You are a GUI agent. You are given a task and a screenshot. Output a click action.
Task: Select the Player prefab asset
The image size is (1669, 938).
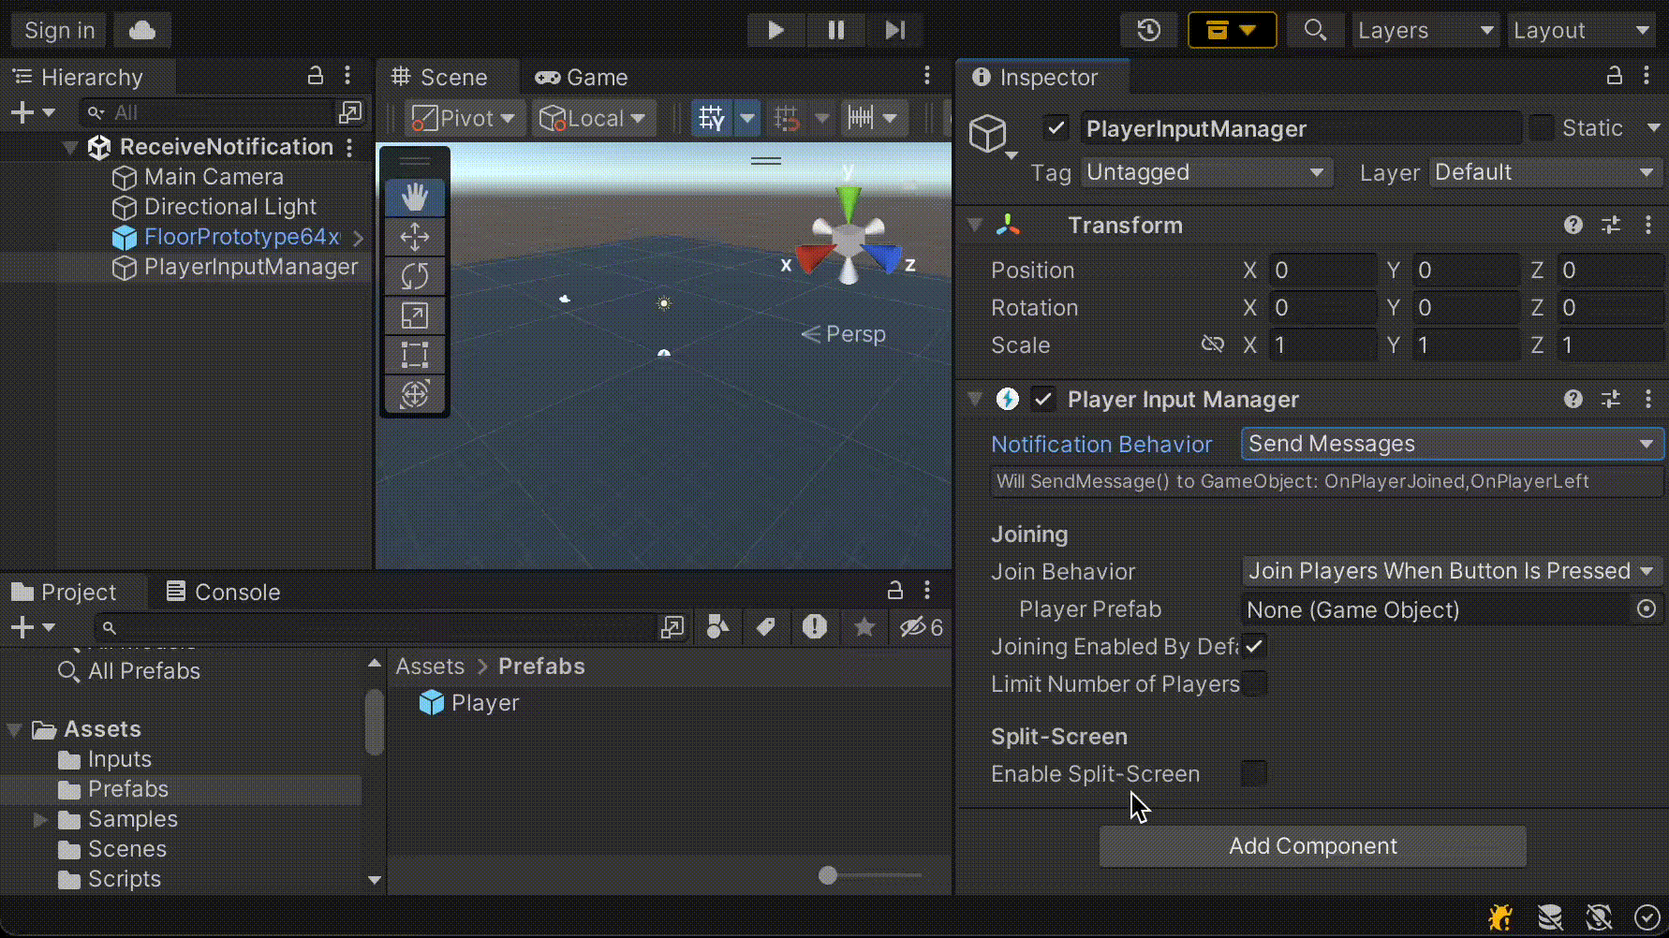(x=468, y=703)
